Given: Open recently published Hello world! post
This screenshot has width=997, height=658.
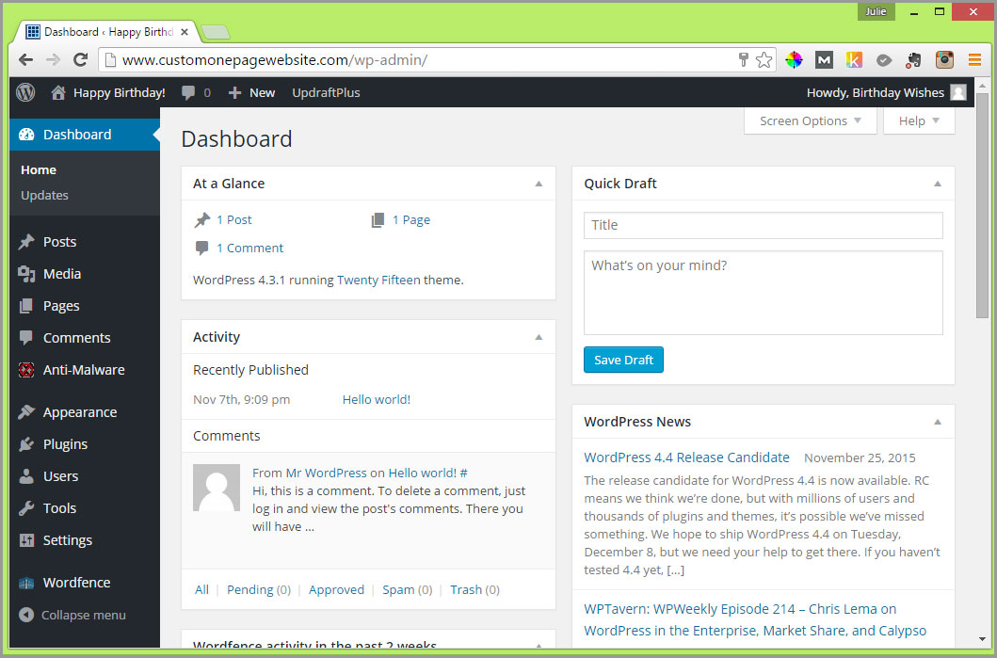Looking at the screenshot, I should tap(377, 400).
